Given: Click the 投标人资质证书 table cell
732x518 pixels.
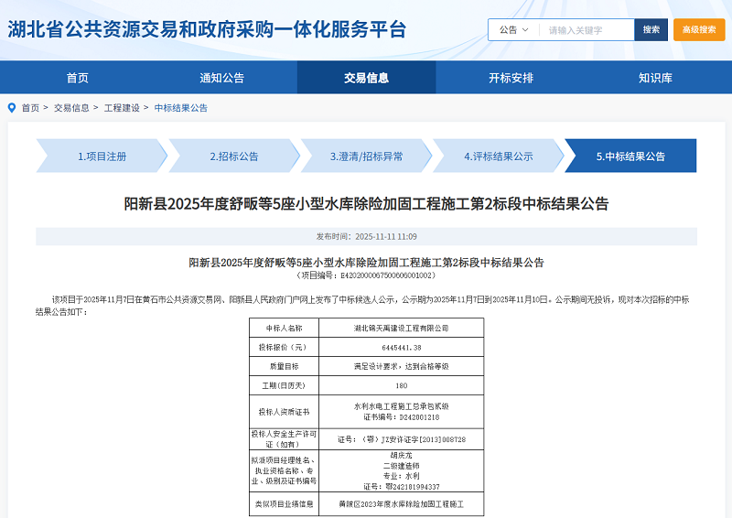Looking at the screenshot, I should pyautogui.click(x=284, y=412).
